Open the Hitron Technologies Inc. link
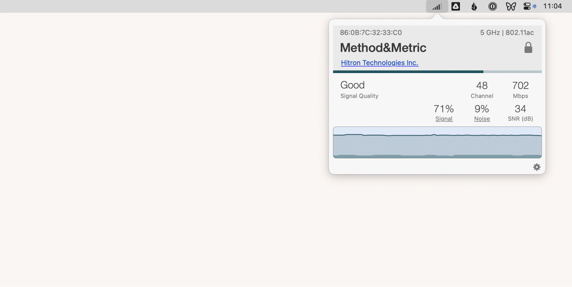The width and height of the screenshot is (572, 287). [379, 63]
